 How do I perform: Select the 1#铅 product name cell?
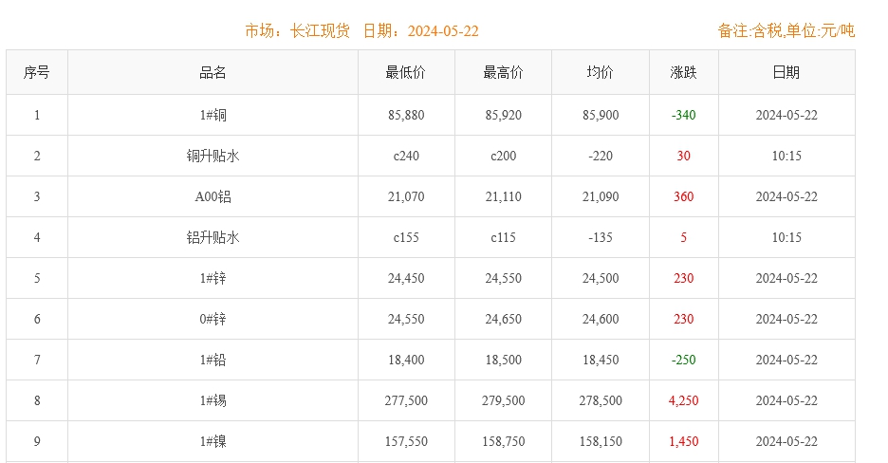click(x=213, y=361)
